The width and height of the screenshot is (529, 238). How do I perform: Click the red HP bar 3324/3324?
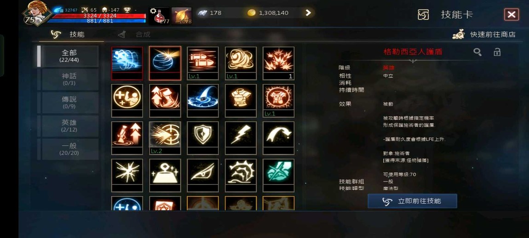(100, 16)
